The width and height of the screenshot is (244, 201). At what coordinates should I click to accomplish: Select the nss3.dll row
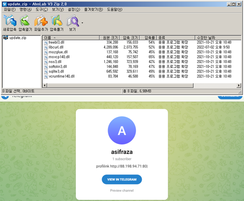tap(55, 62)
